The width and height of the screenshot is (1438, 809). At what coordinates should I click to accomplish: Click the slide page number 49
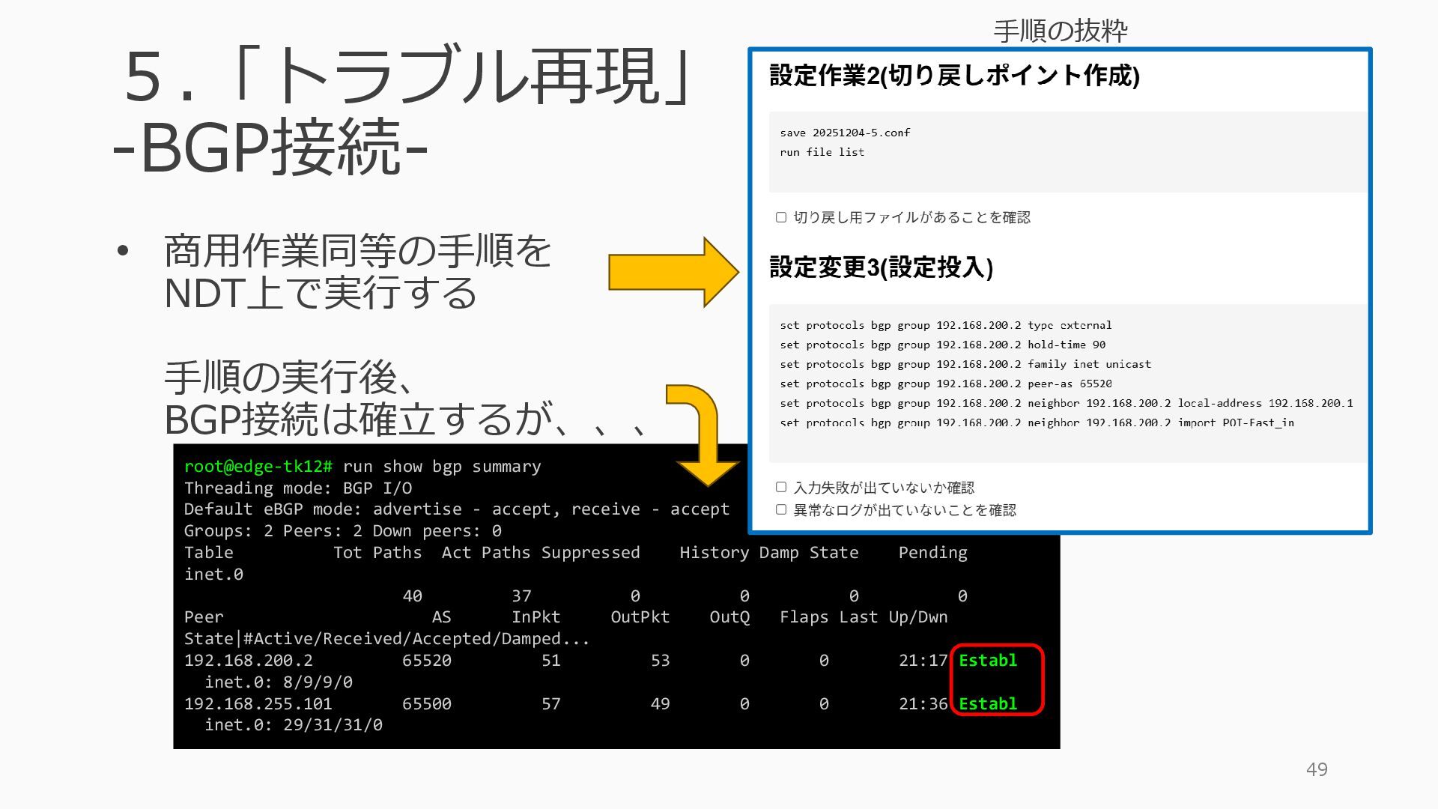(1316, 769)
